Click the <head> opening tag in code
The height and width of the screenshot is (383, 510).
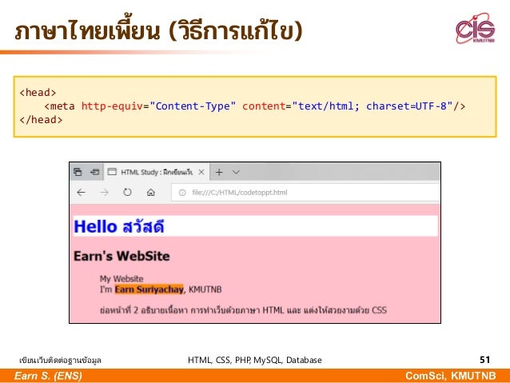click(x=38, y=93)
